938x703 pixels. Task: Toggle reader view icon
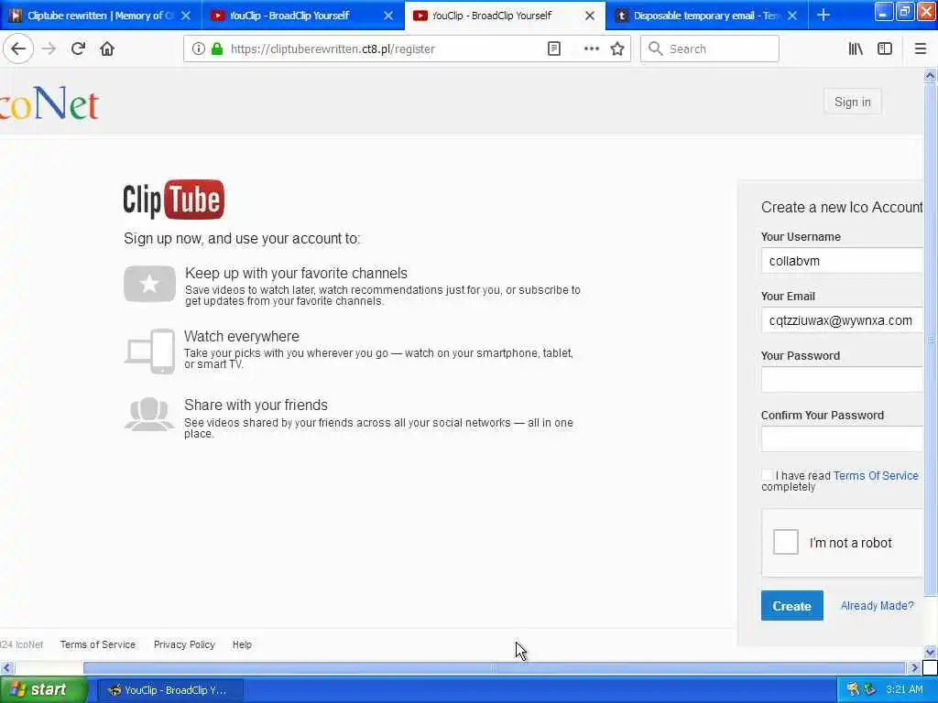(554, 49)
